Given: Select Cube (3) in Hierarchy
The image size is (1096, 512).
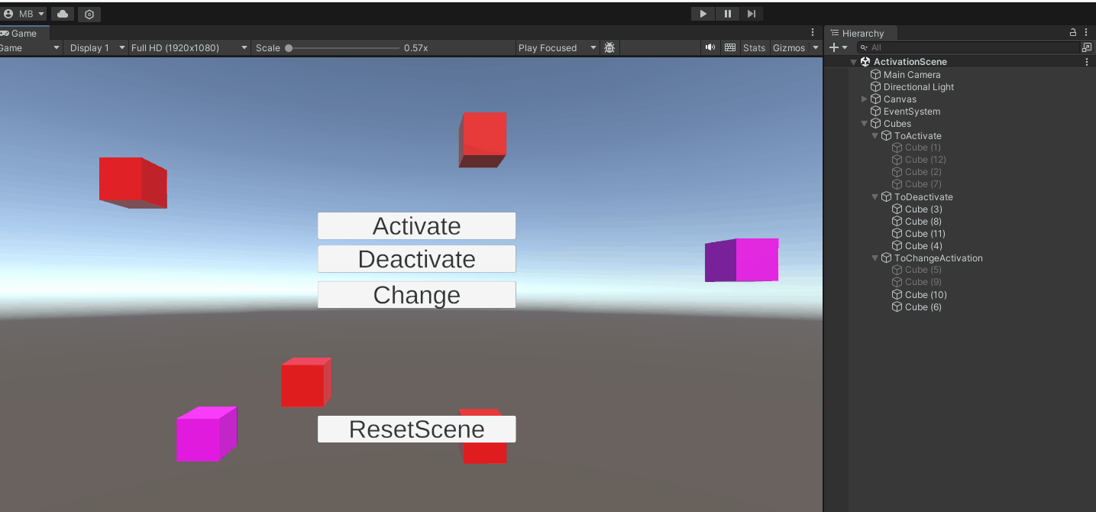Looking at the screenshot, I should [x=923, y=209].
